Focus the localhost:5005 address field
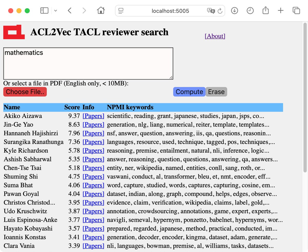This screenshot has width=308, height=252. click(x=170, y=11)
